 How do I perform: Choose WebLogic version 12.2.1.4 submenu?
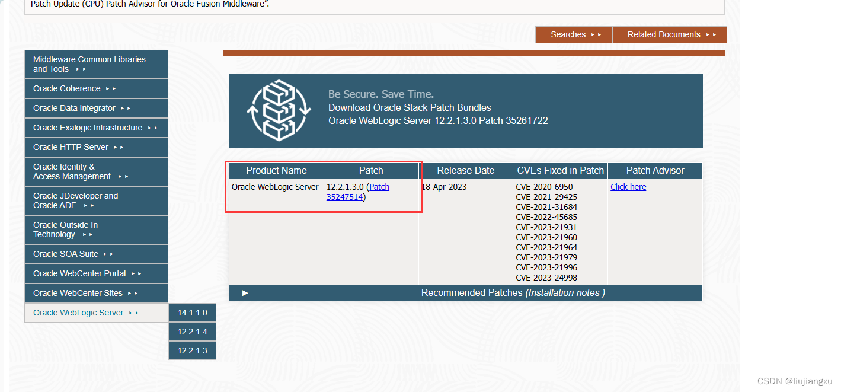192,332
